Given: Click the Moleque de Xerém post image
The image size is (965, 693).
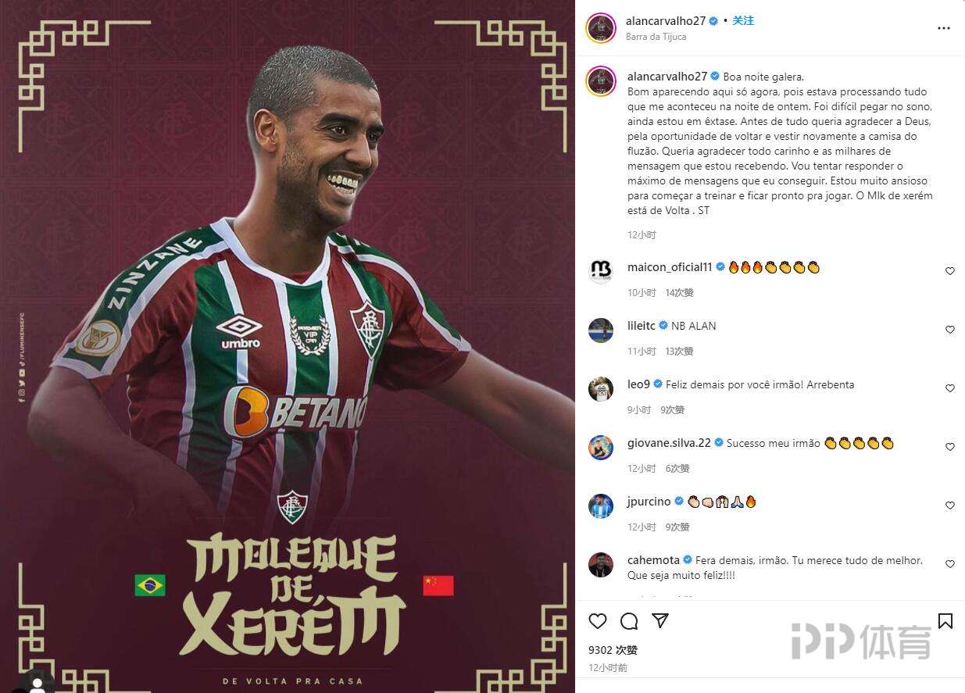Looking at the screenshot, I should tap(288, 346).
